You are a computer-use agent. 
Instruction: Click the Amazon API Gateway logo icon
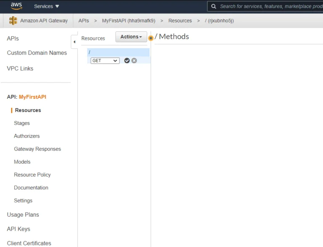click(x=13, y=21)
